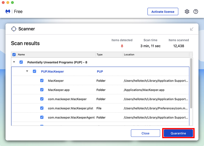Collapse the Scanner panel with arrow icon

coord(191,29)
